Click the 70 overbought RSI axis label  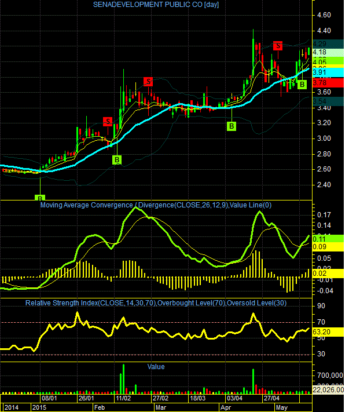(321, 322)
